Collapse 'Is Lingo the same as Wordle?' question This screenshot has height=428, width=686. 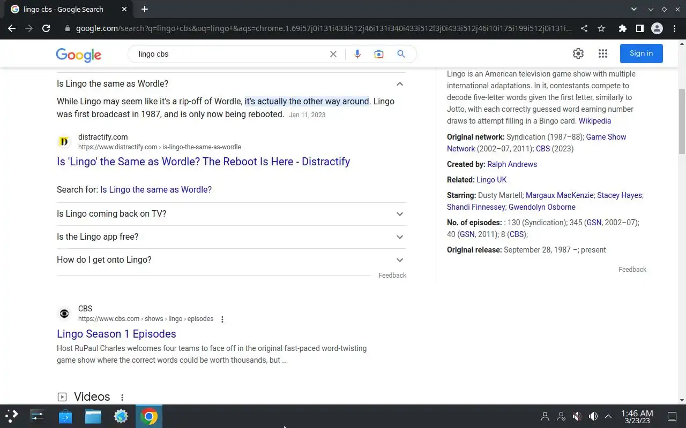(x=231, y=84)
